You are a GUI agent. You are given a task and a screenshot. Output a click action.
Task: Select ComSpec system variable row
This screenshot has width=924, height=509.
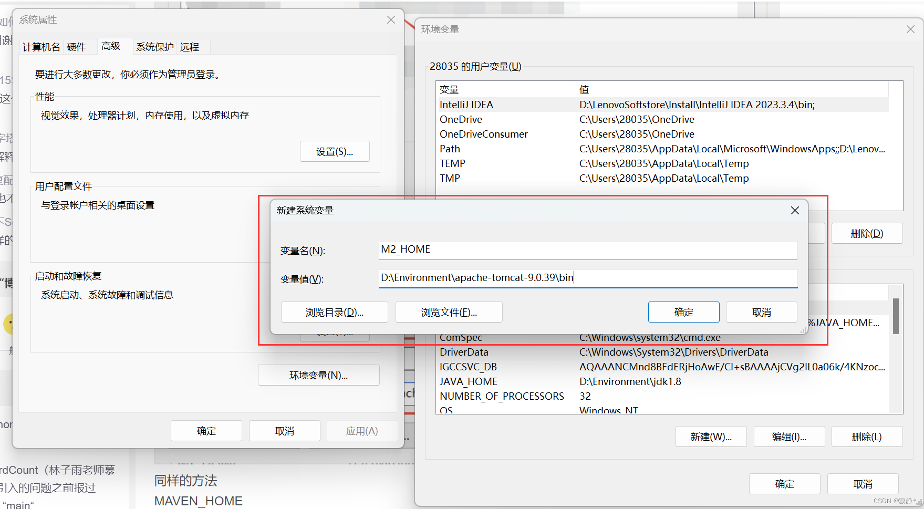coord(663,337)
